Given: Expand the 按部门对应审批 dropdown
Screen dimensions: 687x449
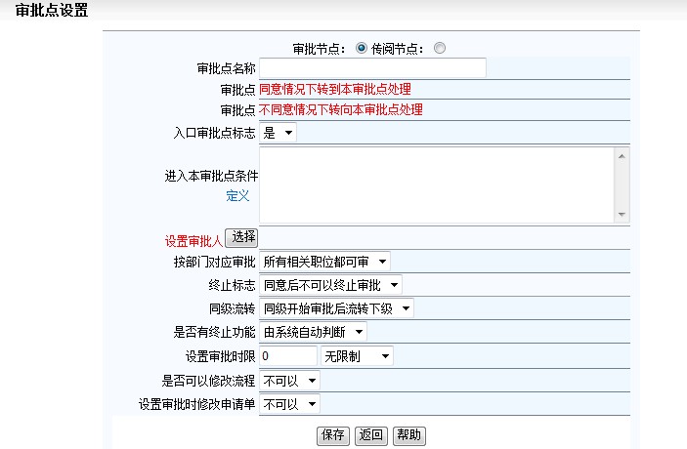Looking at the screenshot, I should 324,262.
